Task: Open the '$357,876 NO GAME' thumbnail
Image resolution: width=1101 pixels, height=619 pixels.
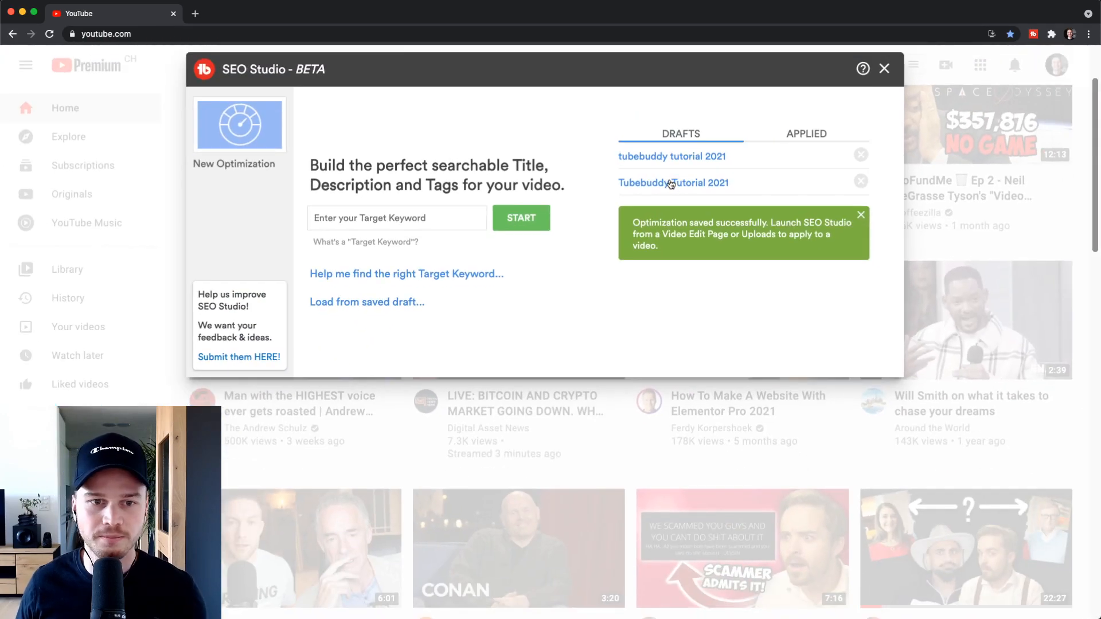Action: [988, 124]
